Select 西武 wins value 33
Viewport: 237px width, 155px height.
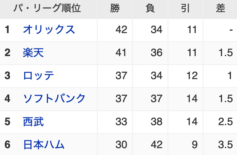coord(122,121)
